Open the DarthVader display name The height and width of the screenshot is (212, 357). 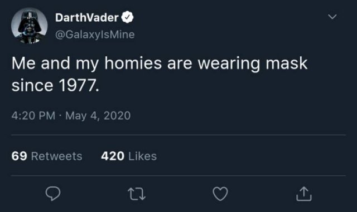coord(87,17)
